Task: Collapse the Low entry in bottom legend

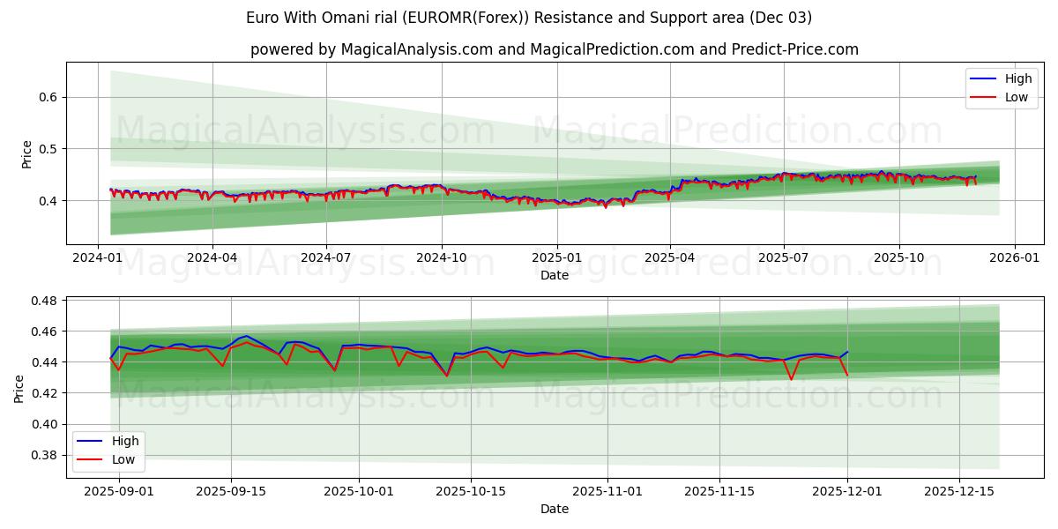Action: [124, 459]
